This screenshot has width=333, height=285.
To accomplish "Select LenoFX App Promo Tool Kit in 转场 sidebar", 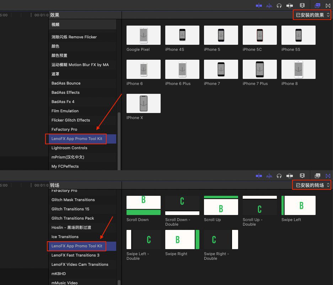I will (82, 246).
